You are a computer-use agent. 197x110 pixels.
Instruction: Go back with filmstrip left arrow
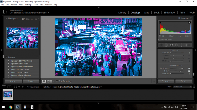click(x=19, y=87)
